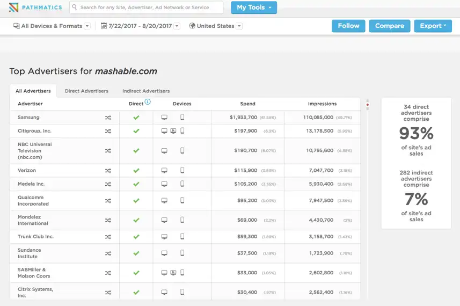Click the desktop device icon in Samsung row
This screenshot has height=306, width=460.
pyautogui.click(x=164, y=118)
